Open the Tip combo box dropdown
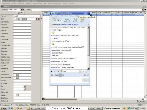Viewport: 147px width, 110px height. pos(25,86)
